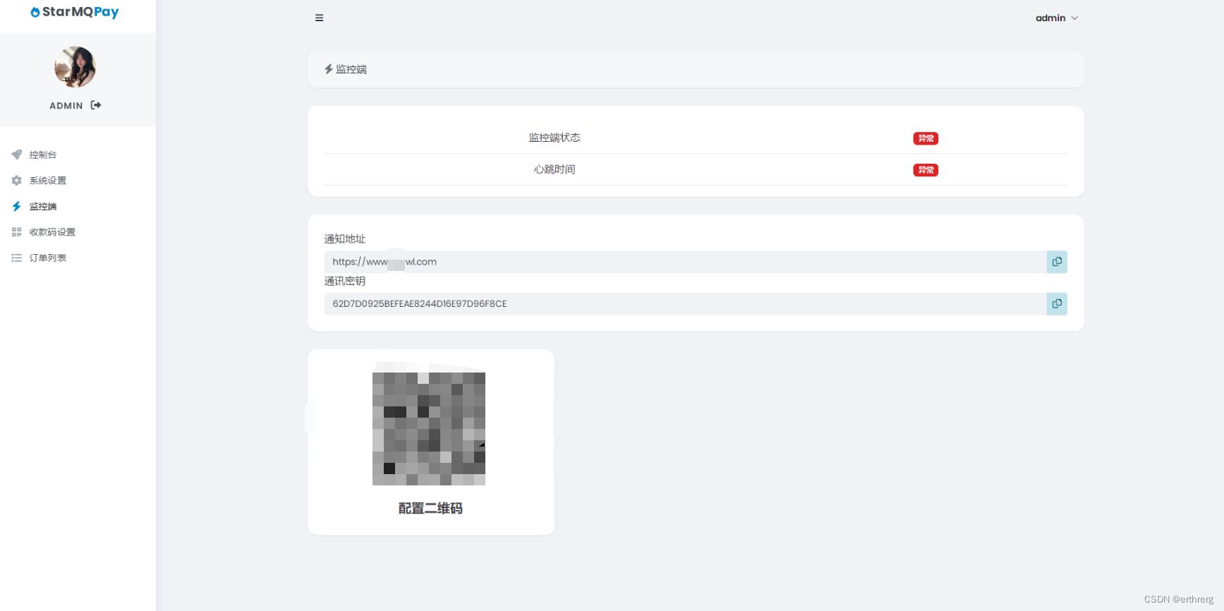This screenshot has height=611, width=1224.
Task: Click the lightning bolt icon in sidebar
Action: point(17,207)
